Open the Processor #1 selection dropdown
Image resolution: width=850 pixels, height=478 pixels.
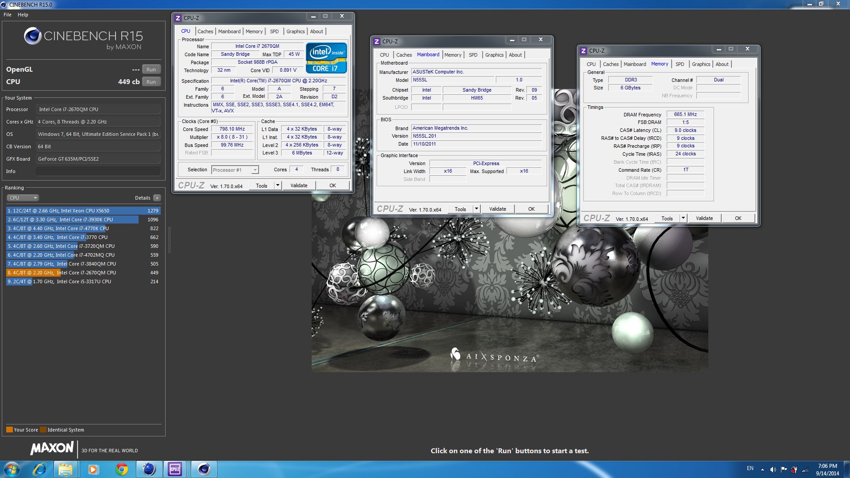(235, 170)
